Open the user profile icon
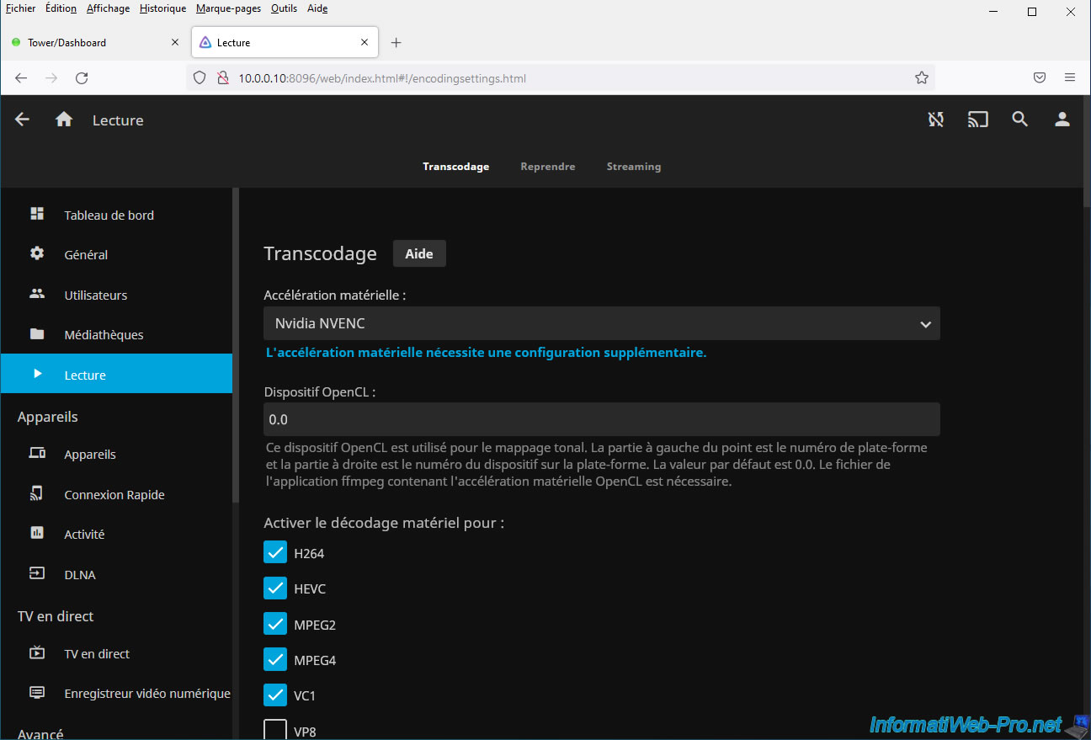This screenshot has height=740, width=1091. [1062, 120]
